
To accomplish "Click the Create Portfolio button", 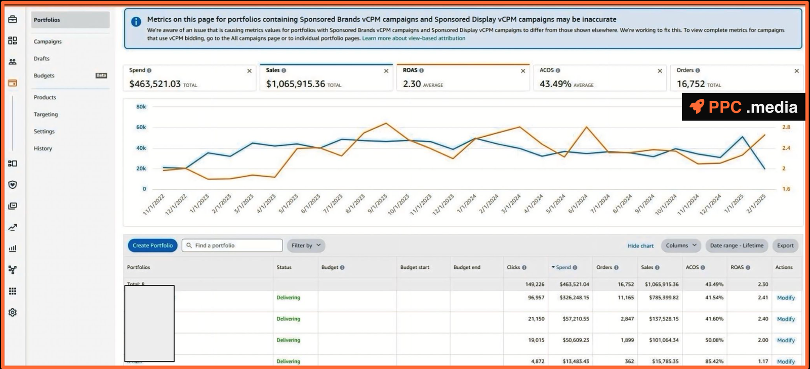I will tap(152, 245).
